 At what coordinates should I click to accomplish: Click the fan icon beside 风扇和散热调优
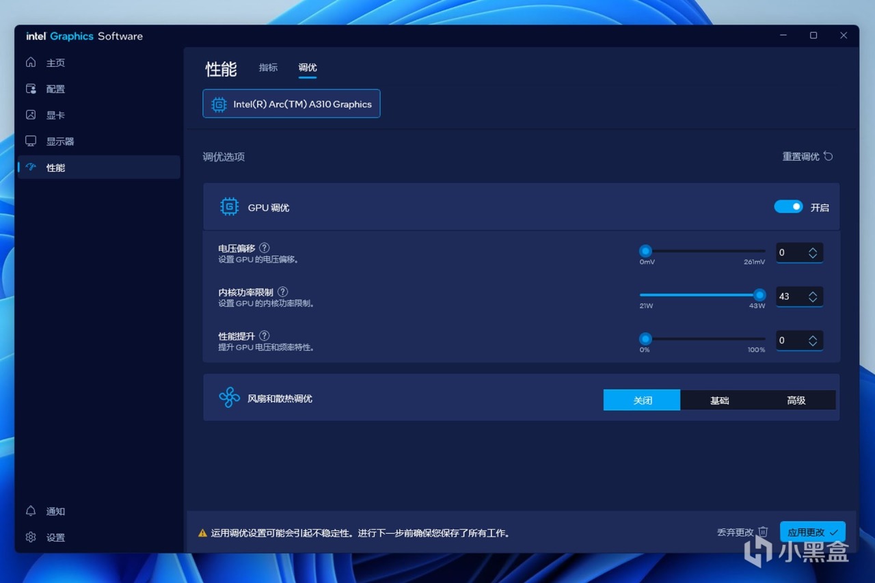(x=229, y=398)
